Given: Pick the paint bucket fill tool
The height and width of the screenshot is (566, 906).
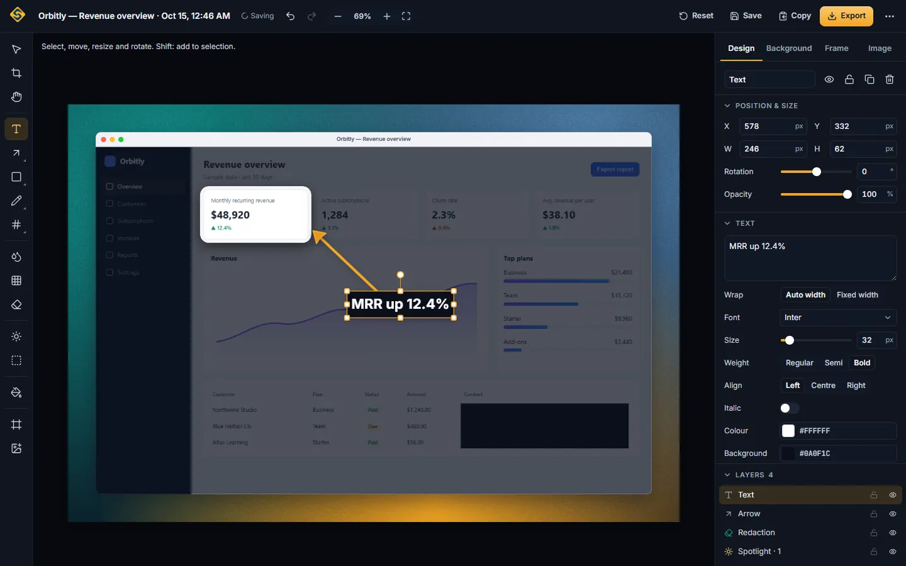Looking at the screenshot, I should (x=16, y=392).
